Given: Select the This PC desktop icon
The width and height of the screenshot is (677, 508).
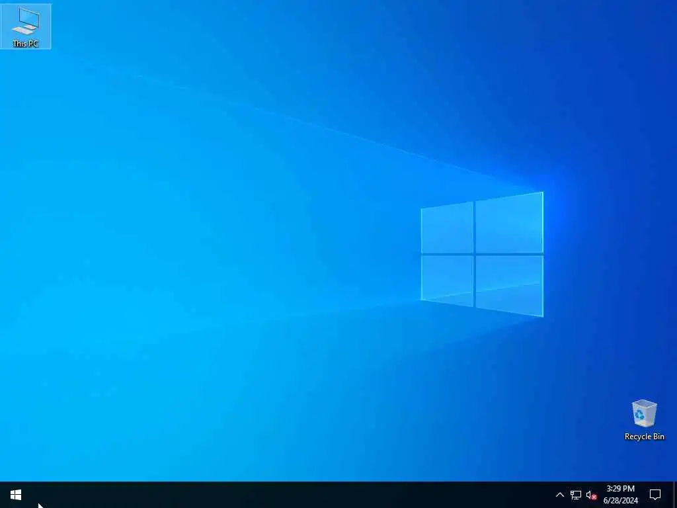Looking at the screenshot, I should [x=26, y=26].
